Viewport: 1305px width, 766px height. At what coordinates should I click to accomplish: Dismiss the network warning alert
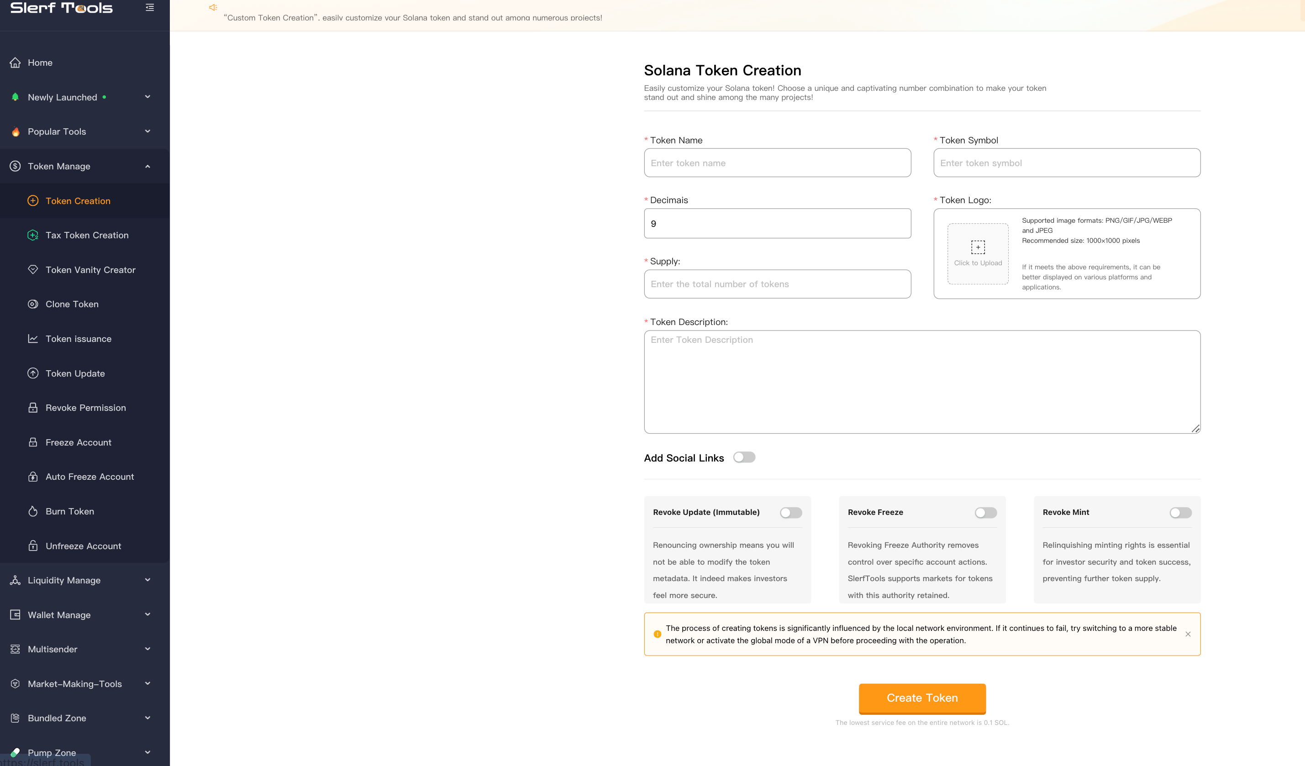pyautogui.click(x=1188, y=634)
